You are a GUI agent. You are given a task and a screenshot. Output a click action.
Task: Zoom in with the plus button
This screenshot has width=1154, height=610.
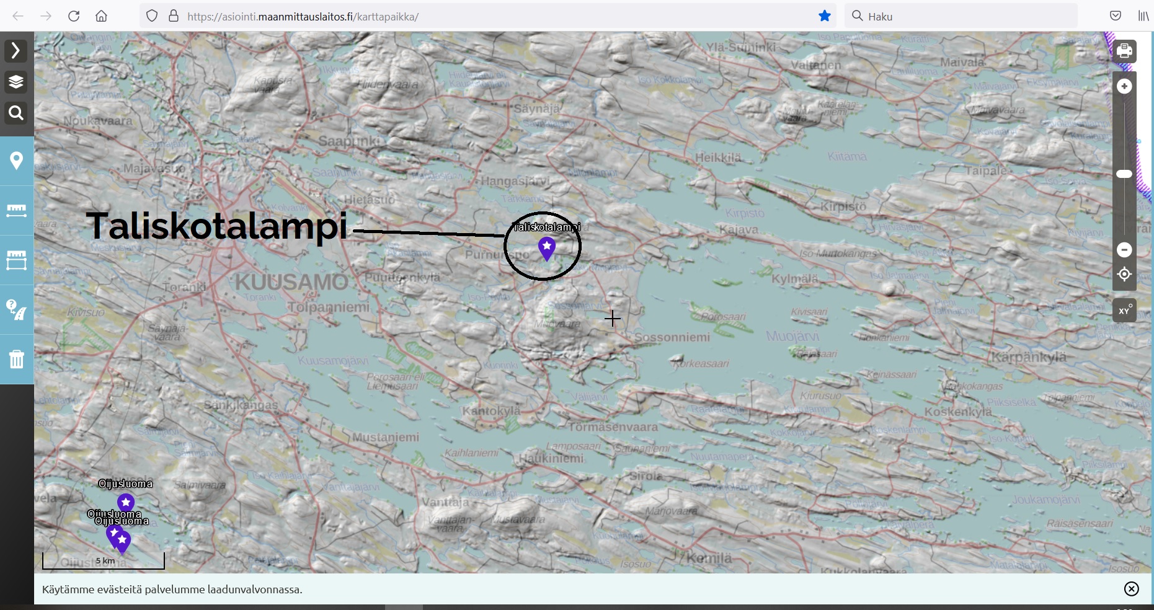1125,86
